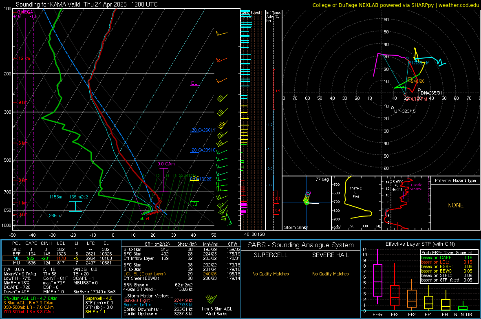
Task: Click the 'PW = 0.6in' value
Action: 14,269
